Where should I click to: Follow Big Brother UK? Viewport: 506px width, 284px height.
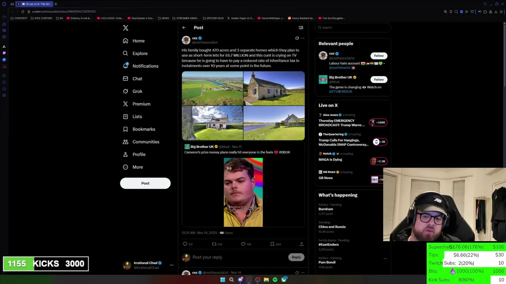point(379,79)
